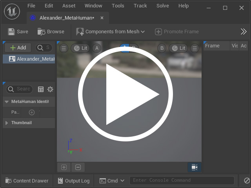The image size is (251, 188).
Task: Expand the toolbar overflow chevrons
Action: 244,32
